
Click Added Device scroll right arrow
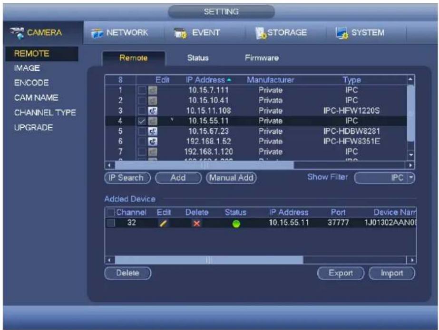[412, 260]
